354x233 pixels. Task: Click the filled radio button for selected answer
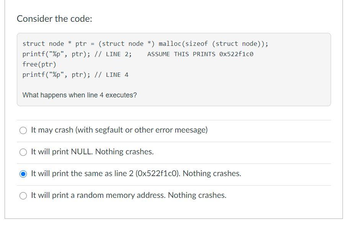(x=23, y=173)
